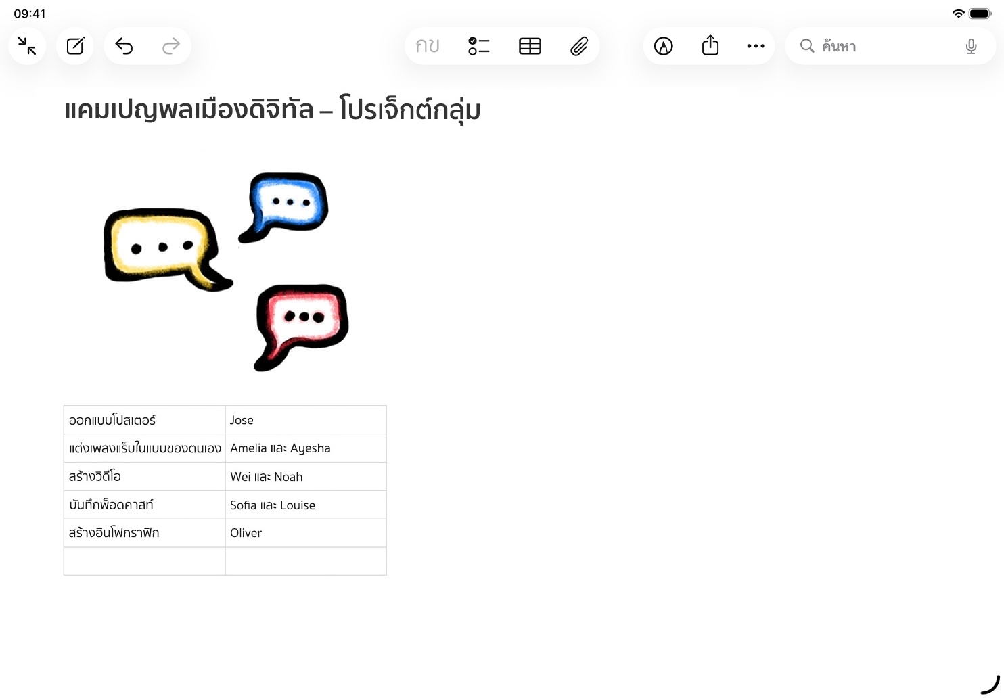Select the cell Amelia และ Ayesha
The image size is (1004, 698).
coord(305,448)
